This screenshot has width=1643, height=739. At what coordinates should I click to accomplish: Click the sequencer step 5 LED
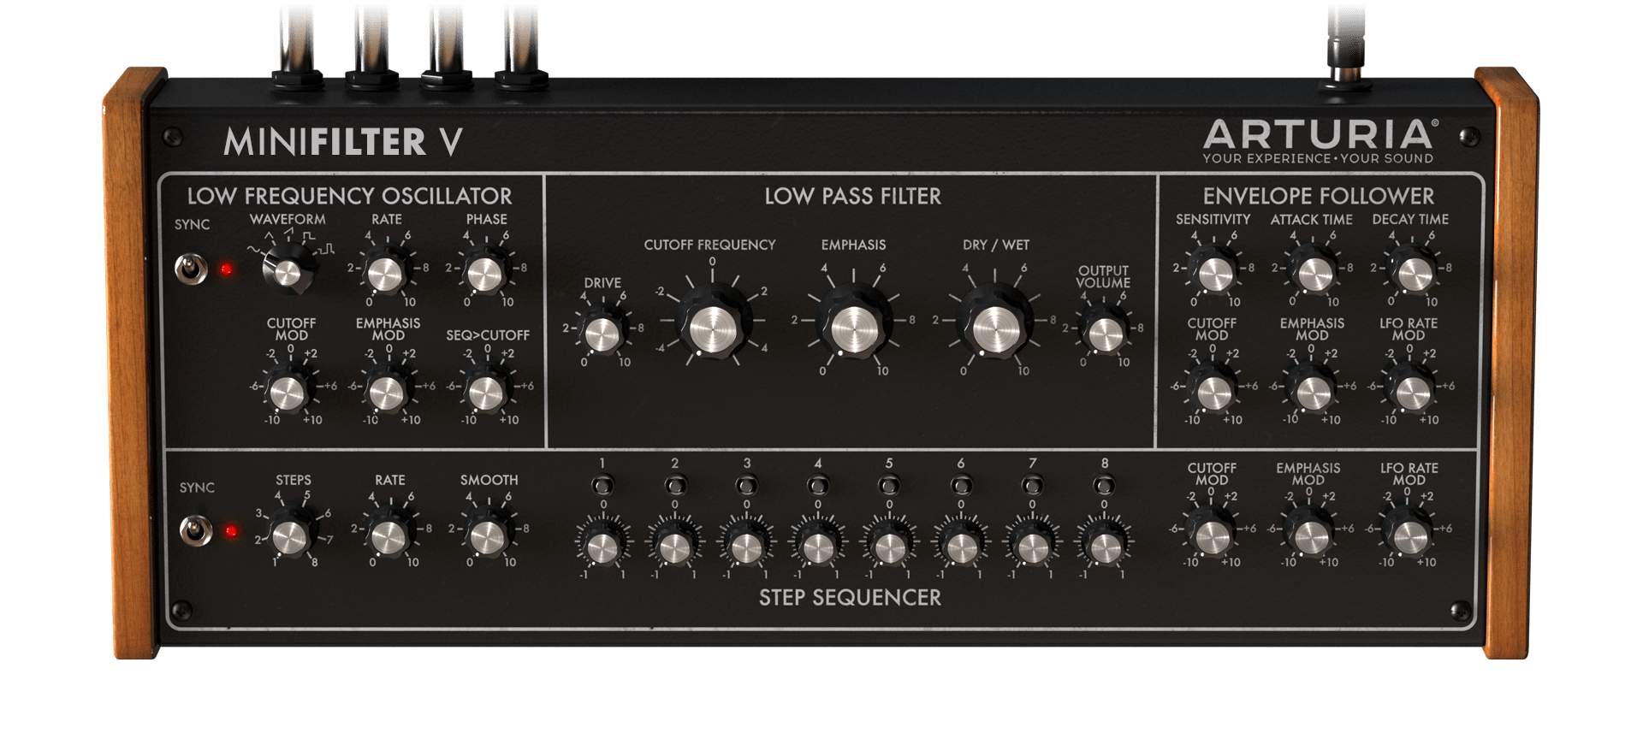point(889,486)
